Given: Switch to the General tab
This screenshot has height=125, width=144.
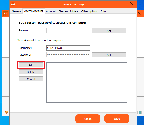Looking at the screenshot, I should (17, 11).
